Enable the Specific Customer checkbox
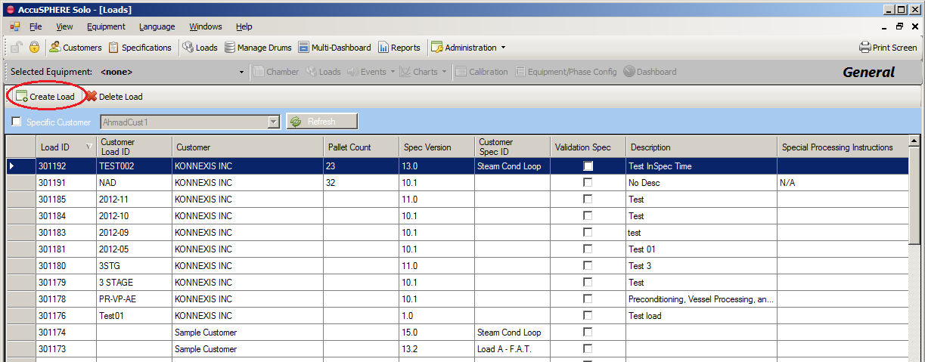The image size is (925, 362). [x=17, y=122]
